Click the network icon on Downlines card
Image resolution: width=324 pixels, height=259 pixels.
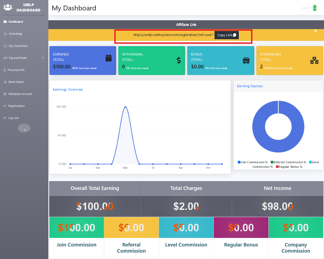[314, 61]
